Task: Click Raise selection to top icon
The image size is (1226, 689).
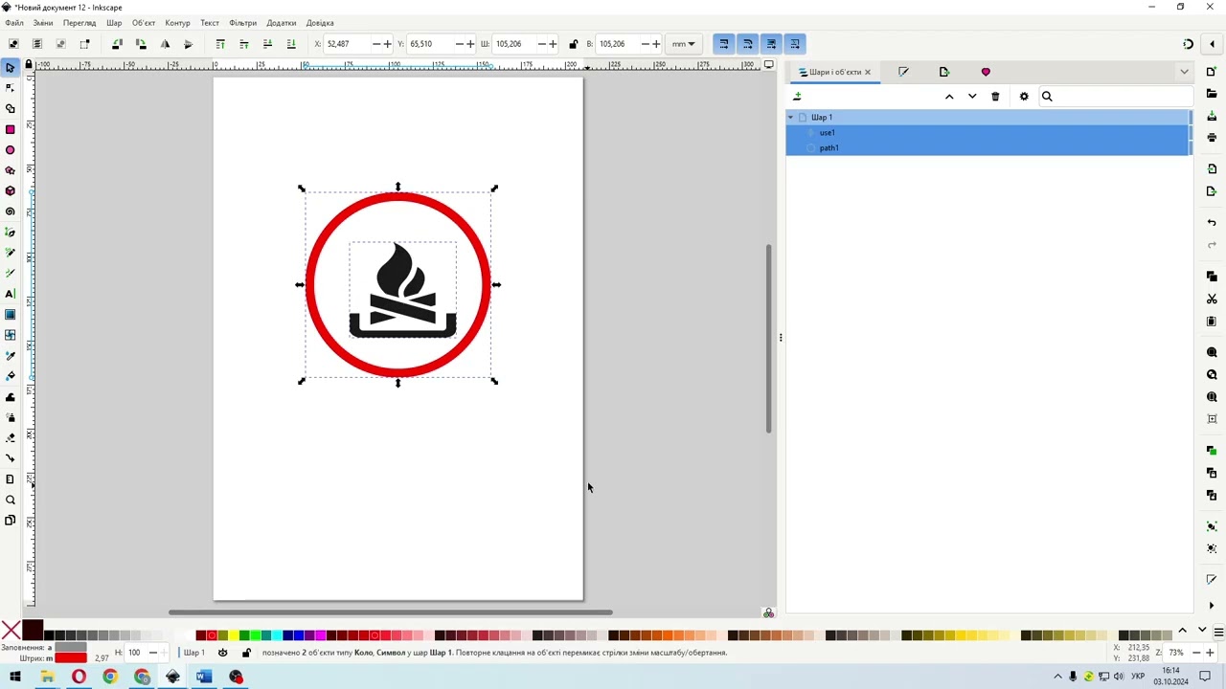Action: pyautogui.click(x=220, y=44)
